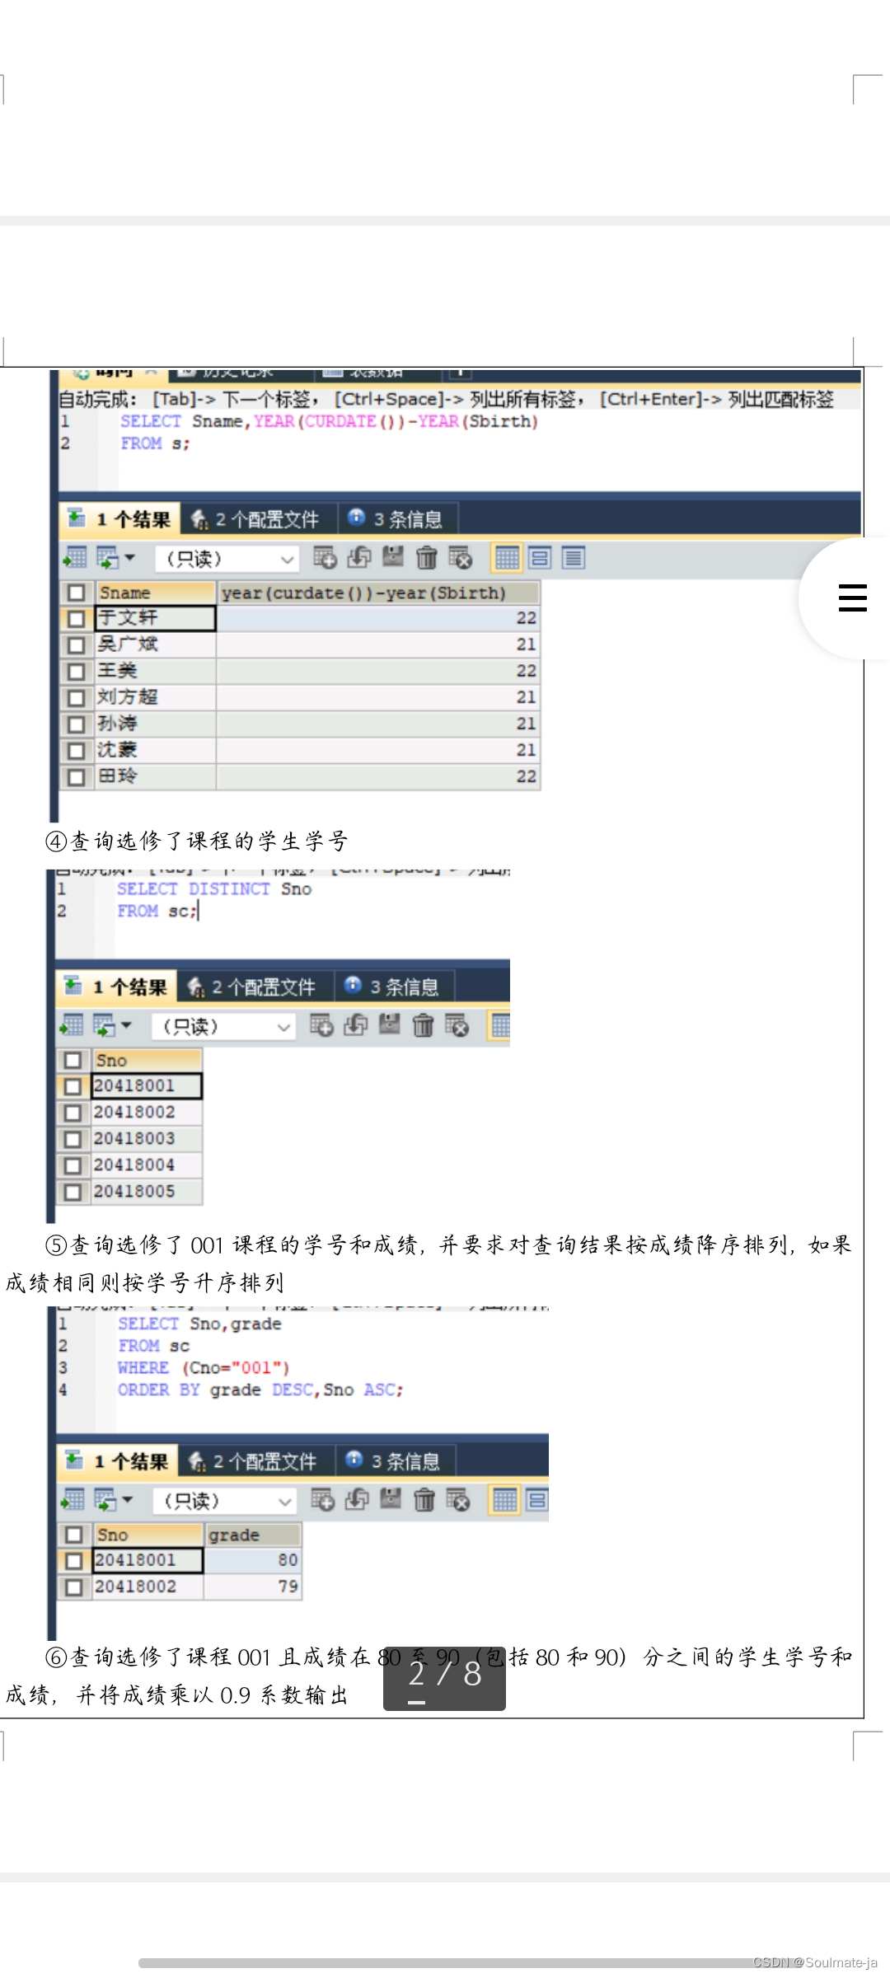Click trash icon in DISTINCT Sno results toolbar
This screenshot has height=1978, width=890.
pyautogui.click(x=423, y=1025)
